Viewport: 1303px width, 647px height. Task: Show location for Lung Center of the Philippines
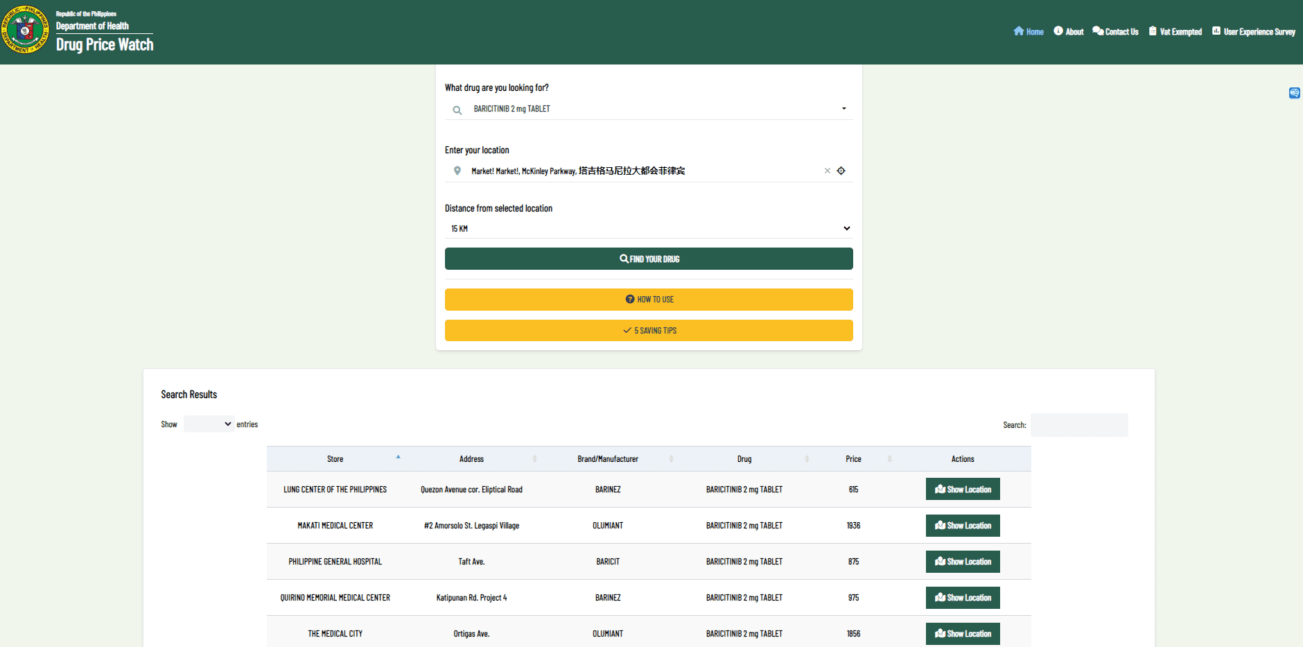click(963, 490)
